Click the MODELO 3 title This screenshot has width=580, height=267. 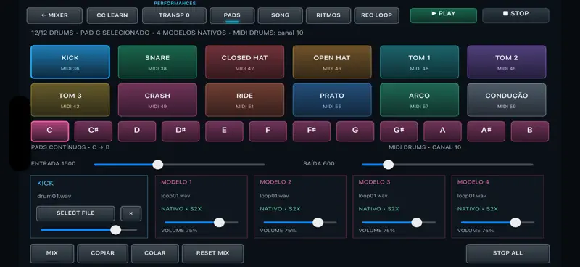click(x=374, y=182)
